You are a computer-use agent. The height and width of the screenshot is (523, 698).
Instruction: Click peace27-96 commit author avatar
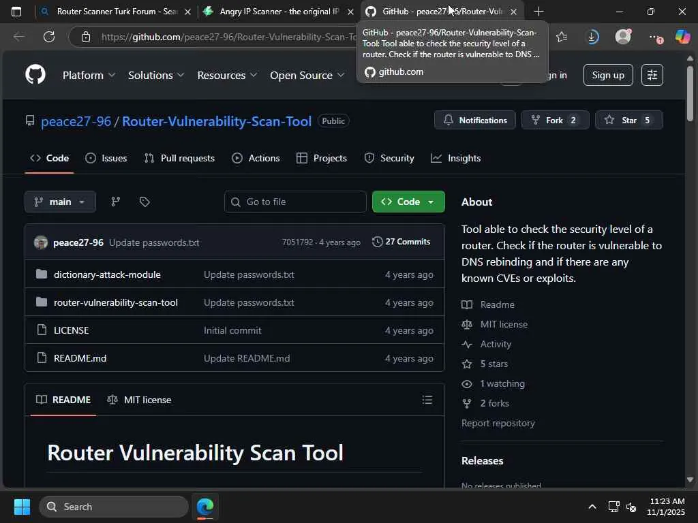41,242
